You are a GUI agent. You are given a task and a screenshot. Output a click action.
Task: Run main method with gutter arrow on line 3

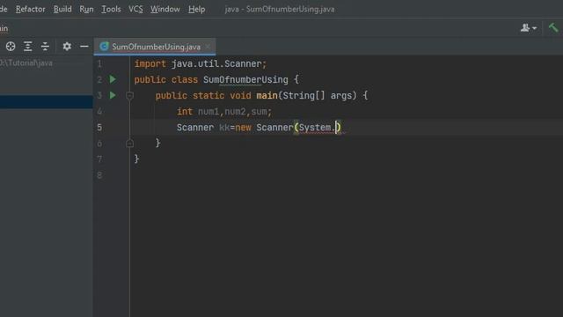(x=113, y=95)
